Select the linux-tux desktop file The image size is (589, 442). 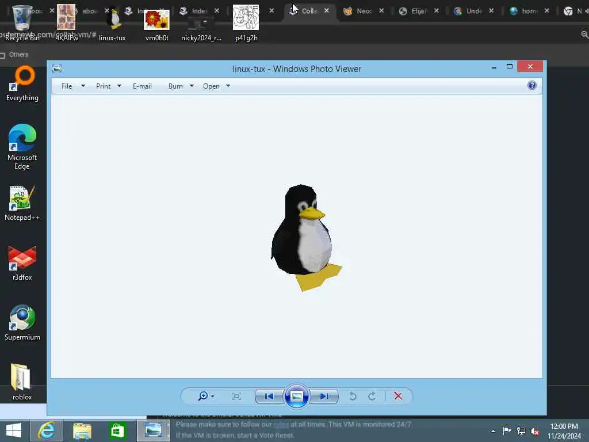tap(112, 23)
